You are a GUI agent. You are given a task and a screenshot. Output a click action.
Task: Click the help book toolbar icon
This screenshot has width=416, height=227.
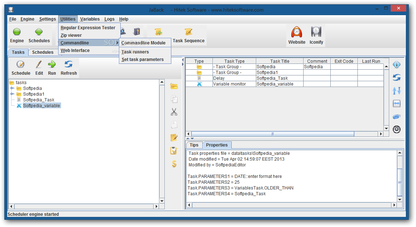(x=137, y=32)
